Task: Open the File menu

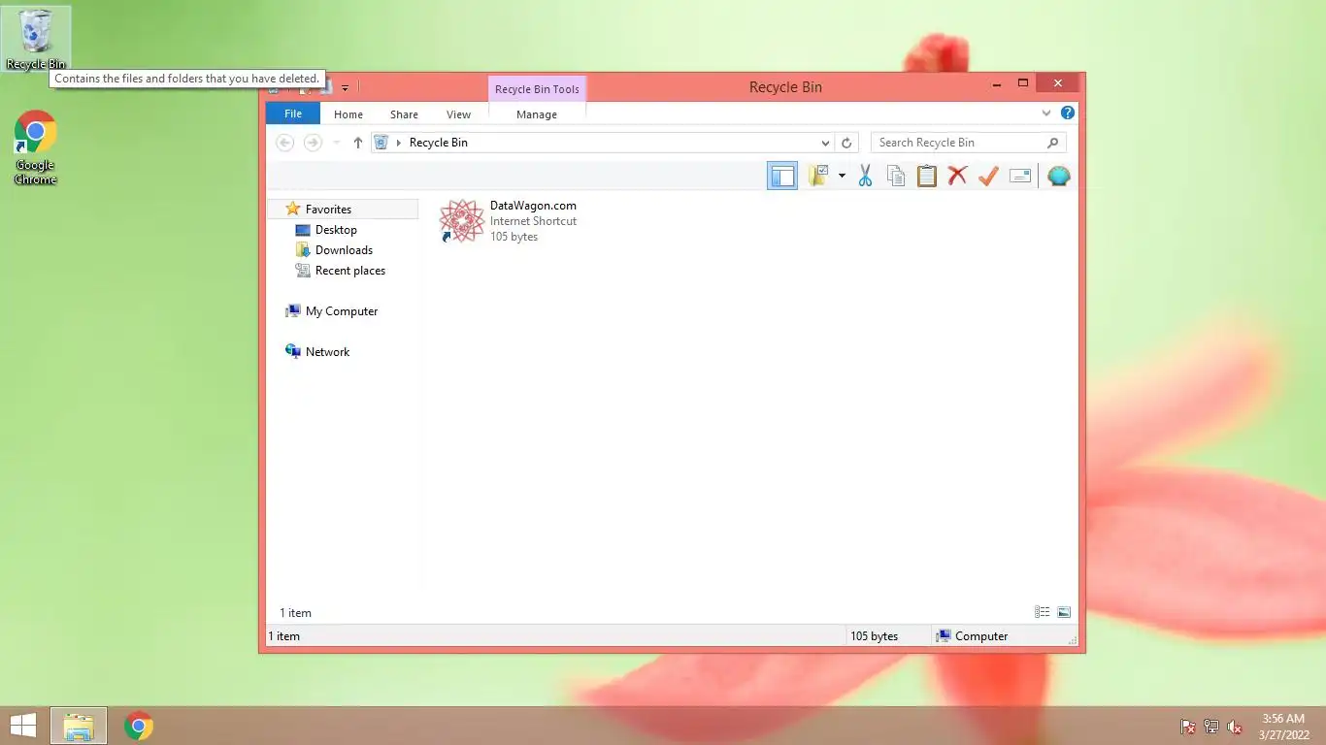Action: [x=293, y=113]
